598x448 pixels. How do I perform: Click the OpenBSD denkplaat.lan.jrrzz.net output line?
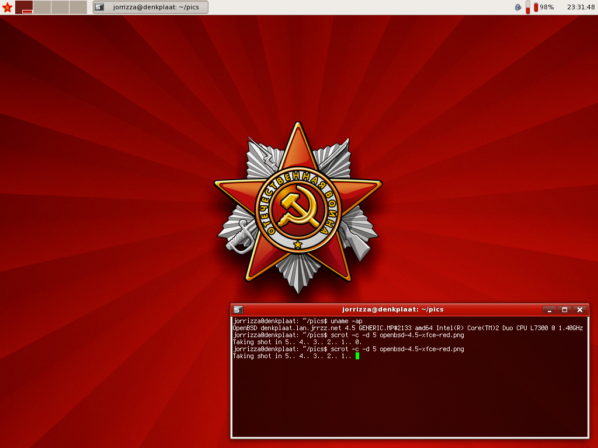click(408, 328)
